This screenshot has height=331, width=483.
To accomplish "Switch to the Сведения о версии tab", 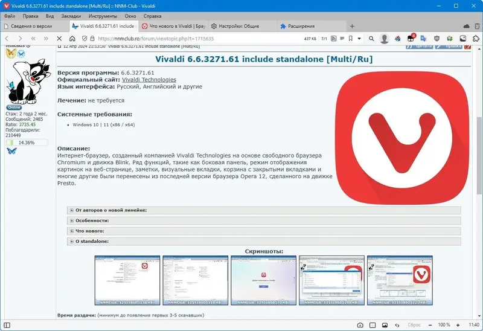I will [34, 26].
